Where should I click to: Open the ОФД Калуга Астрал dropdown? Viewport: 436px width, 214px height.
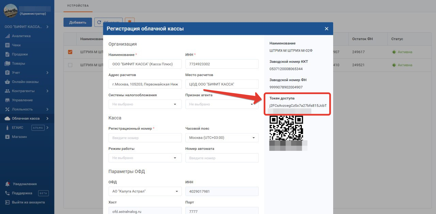tap(145, 192)
